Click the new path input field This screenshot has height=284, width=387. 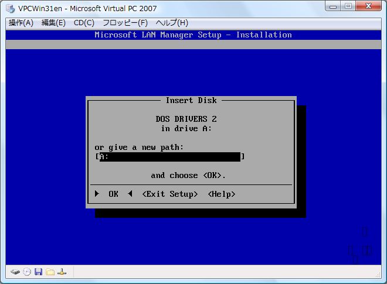click(x=170, y=157)
